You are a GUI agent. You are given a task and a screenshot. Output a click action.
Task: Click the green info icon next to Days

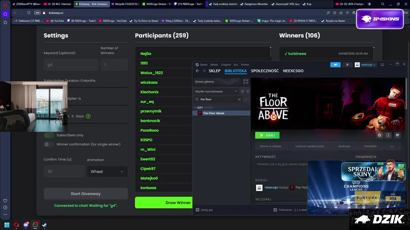coord(88,116)
